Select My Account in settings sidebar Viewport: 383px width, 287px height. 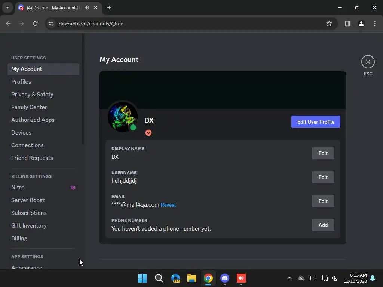click(x=43, y=69)
